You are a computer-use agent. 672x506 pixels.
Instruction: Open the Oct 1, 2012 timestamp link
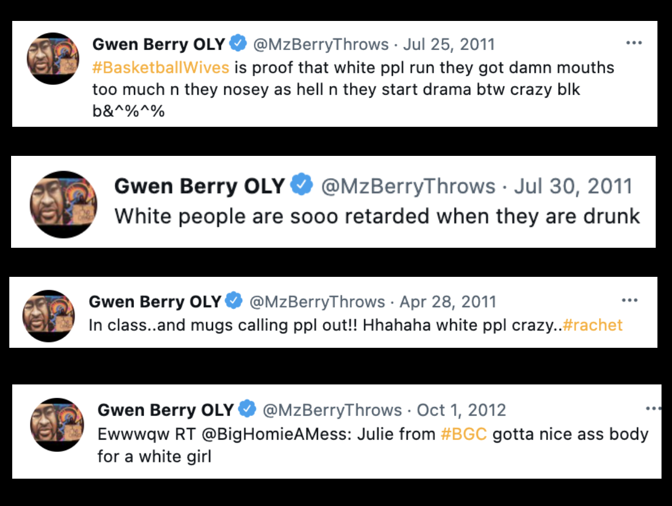tap(461, 410)
